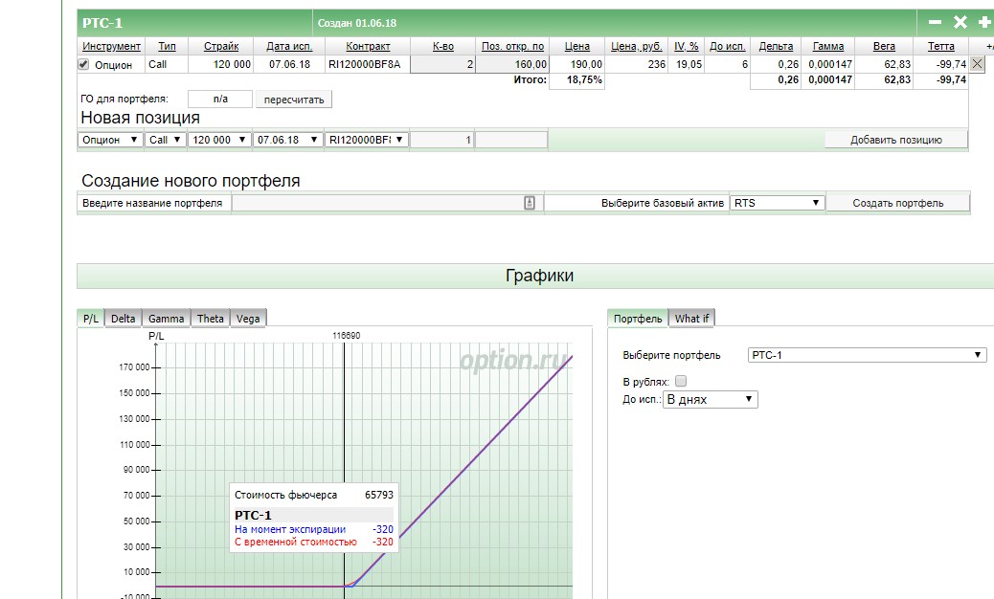Sort by Дельта column header
994x599 pixels.
point(776,46)
